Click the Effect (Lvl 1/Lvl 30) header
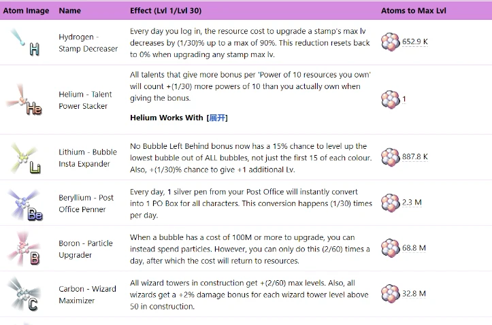 (165, 11)
